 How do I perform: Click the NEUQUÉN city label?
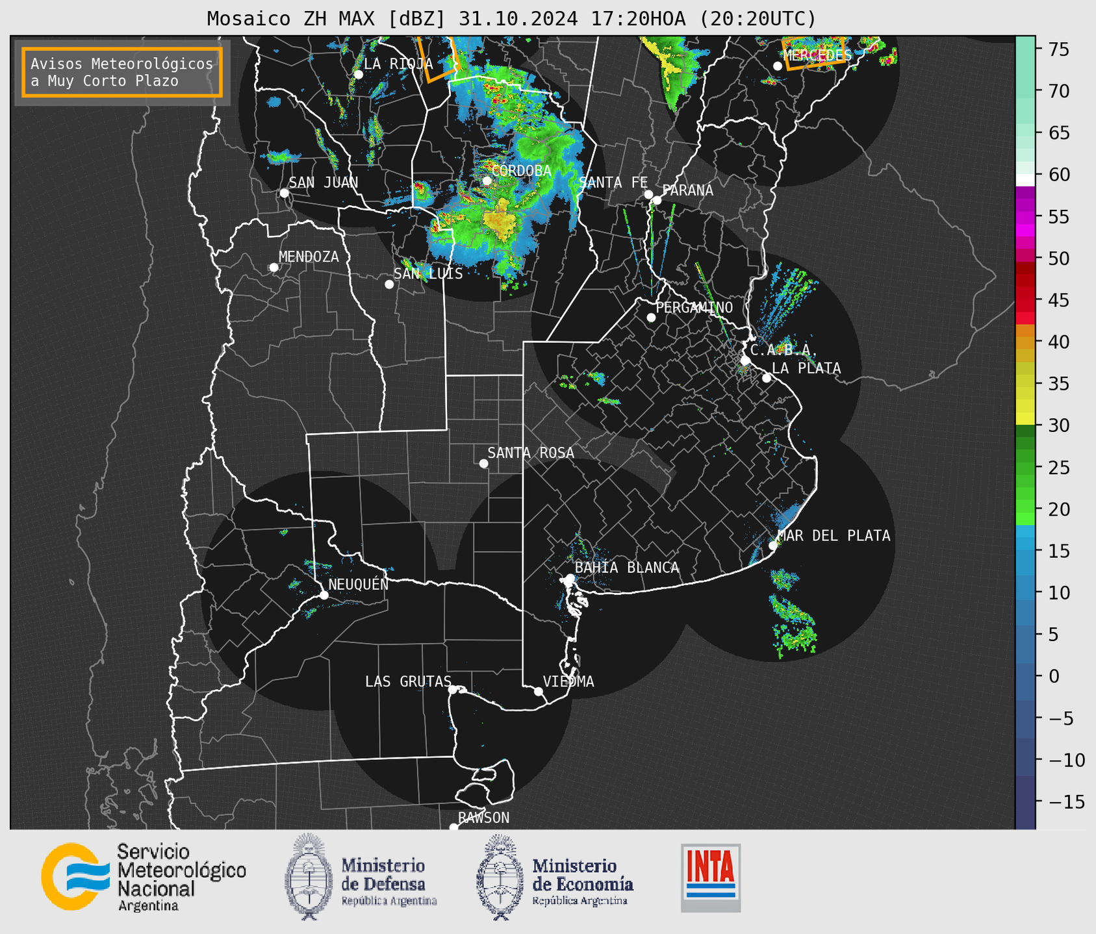point(358,584)
